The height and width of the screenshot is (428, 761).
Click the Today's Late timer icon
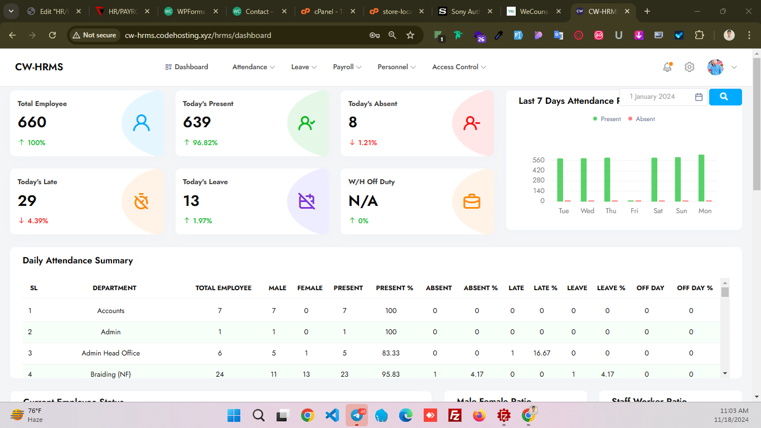click(142, 201)
